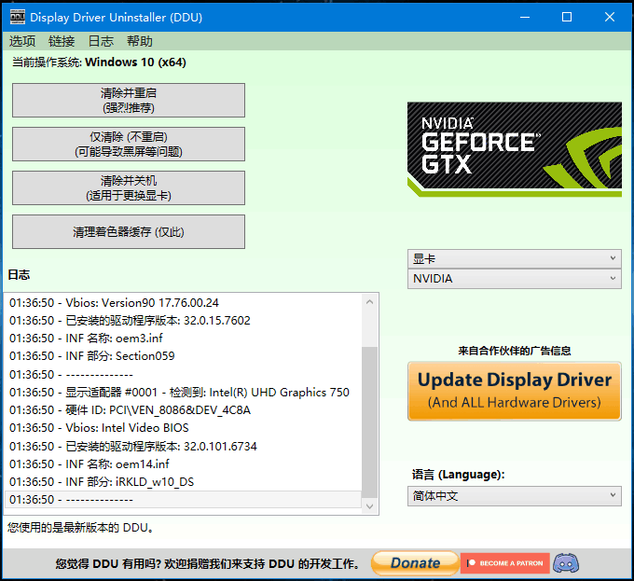Click the DDU app icon in title bar

pos(16,17)
